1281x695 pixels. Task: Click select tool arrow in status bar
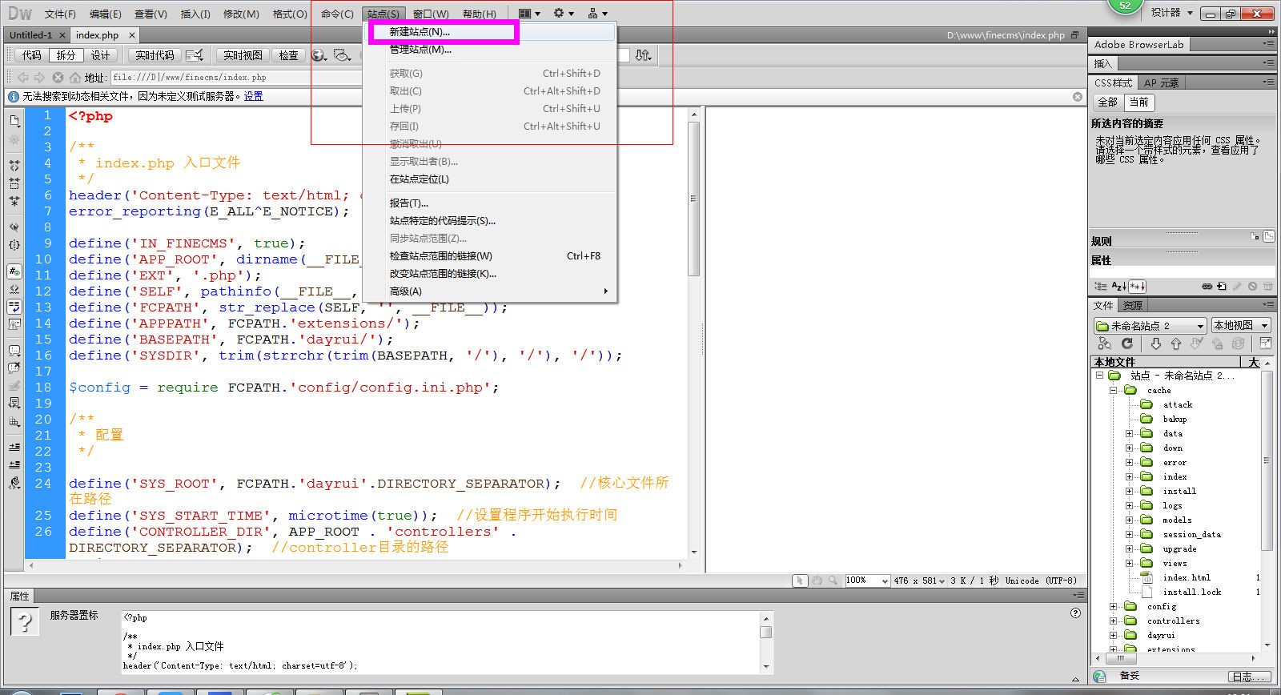(x=799, y=581)
